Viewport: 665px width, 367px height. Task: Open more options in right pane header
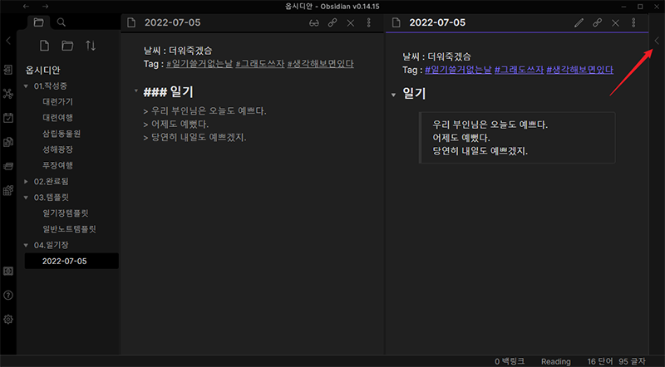(x=633, y=23)
